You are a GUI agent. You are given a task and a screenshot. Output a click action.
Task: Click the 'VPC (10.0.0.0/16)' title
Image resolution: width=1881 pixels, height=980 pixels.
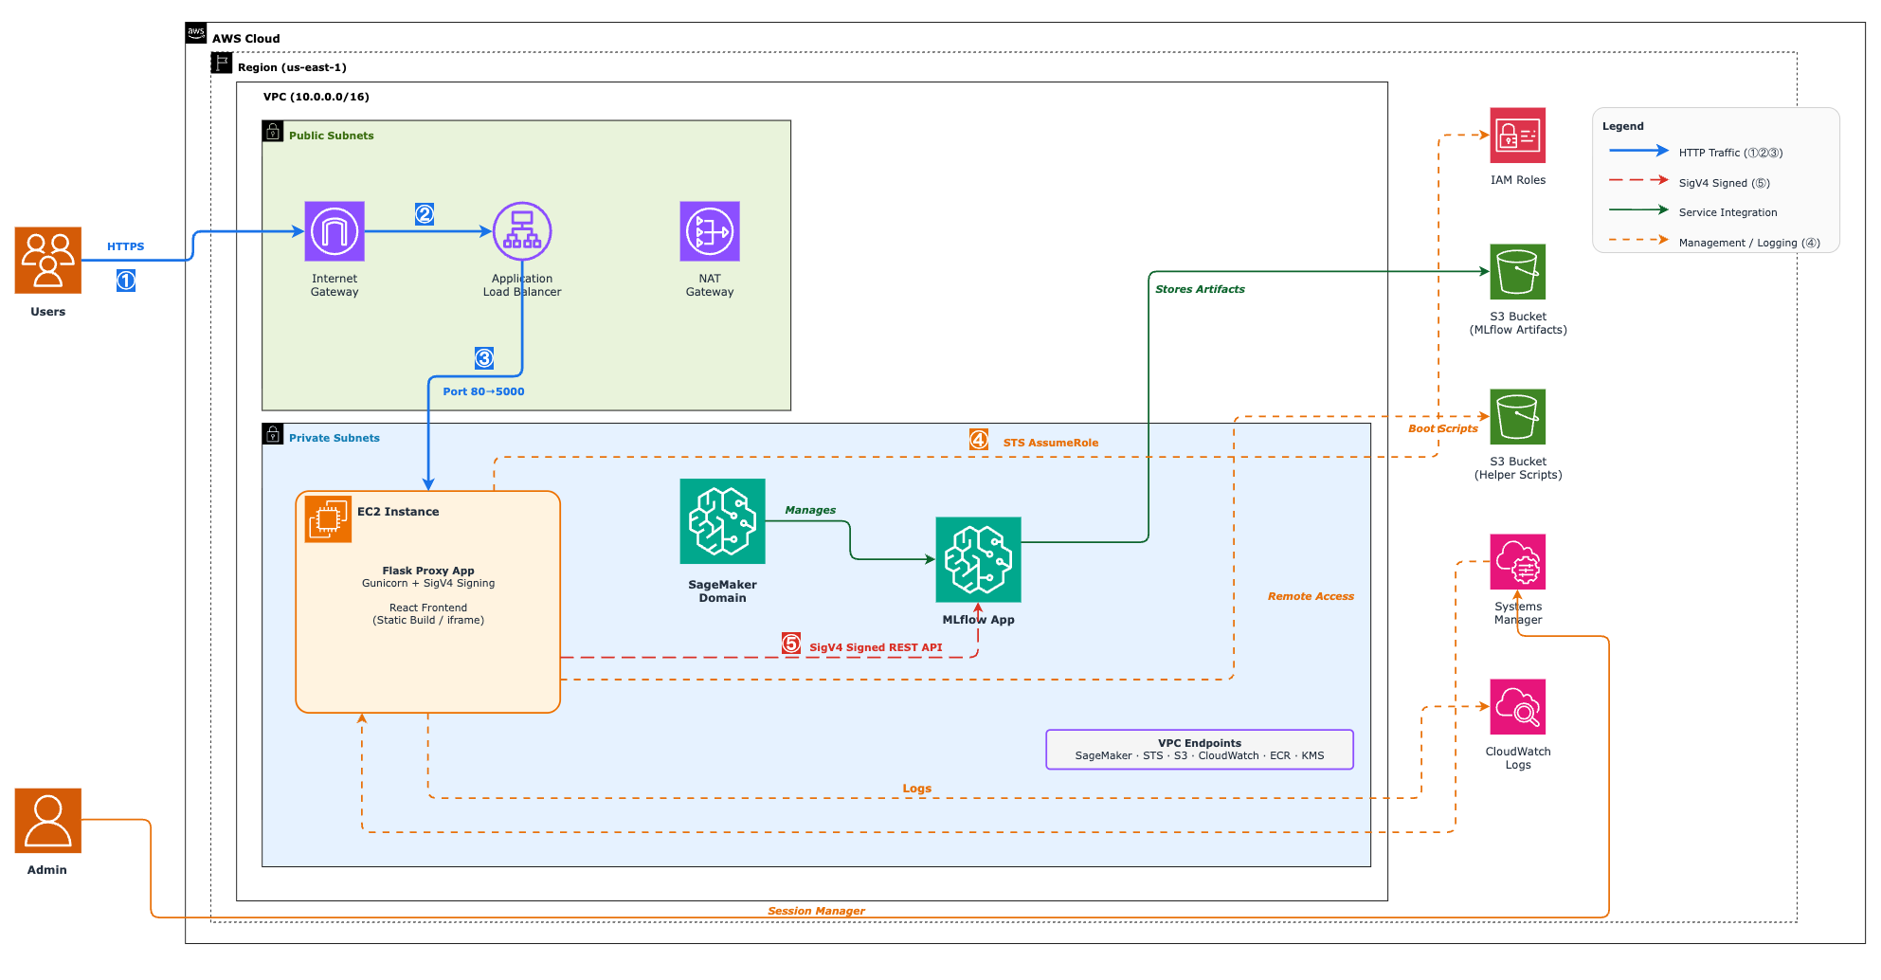pyautogui.click(x=317, y=97)
